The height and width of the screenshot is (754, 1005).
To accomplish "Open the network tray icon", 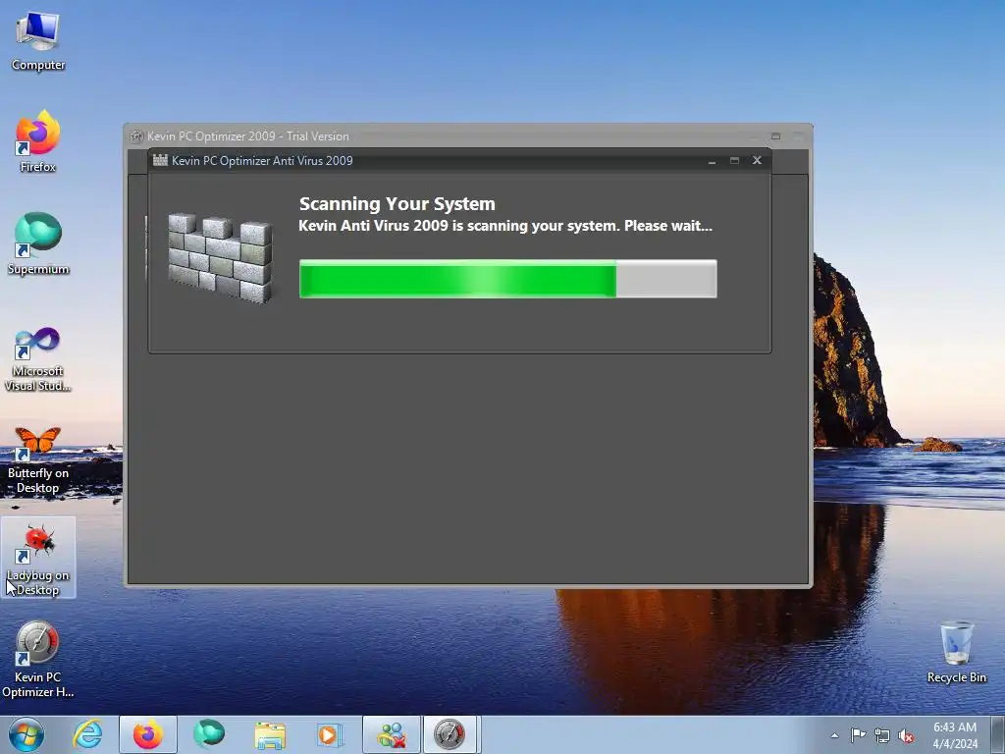I will [x=882, y=735].
